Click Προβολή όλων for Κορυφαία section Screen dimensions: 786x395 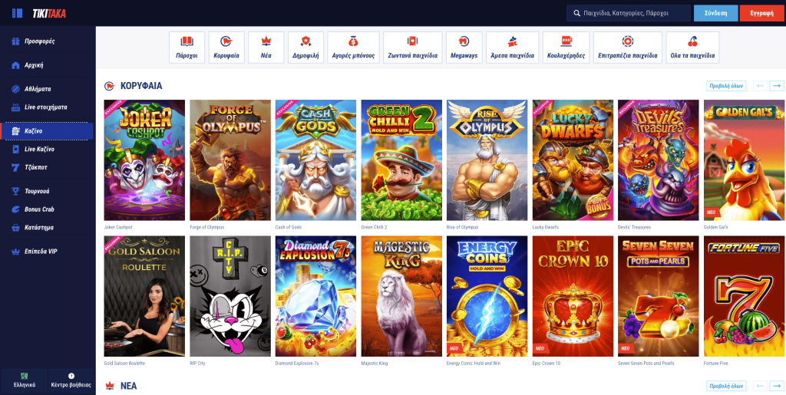coord(725,86)
